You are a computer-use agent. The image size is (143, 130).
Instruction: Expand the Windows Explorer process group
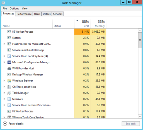click(4, 81)
